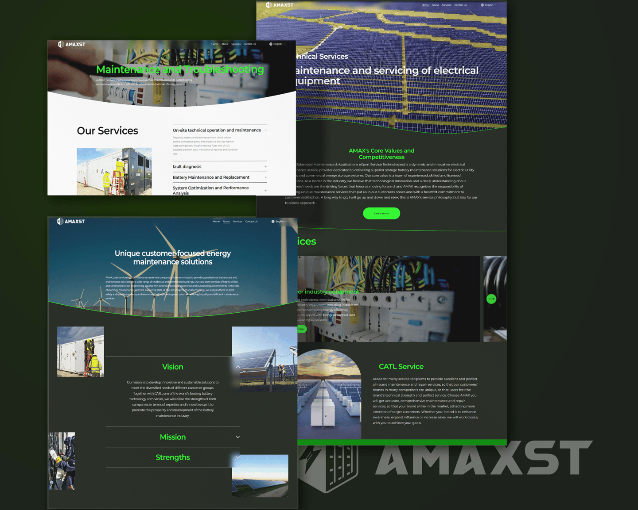Screen dimensions: 638x510
Task: Open the technician photo left of Mission
Action: (x=62, y=461)
